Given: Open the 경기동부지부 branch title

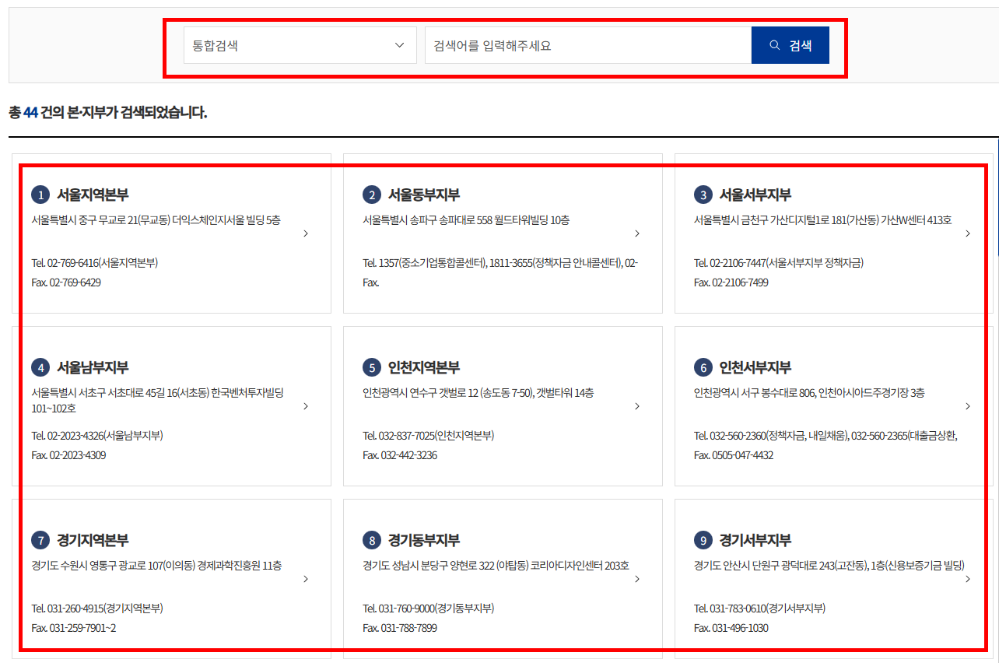Looking at the screenshot, I should (x=424, y=540).
